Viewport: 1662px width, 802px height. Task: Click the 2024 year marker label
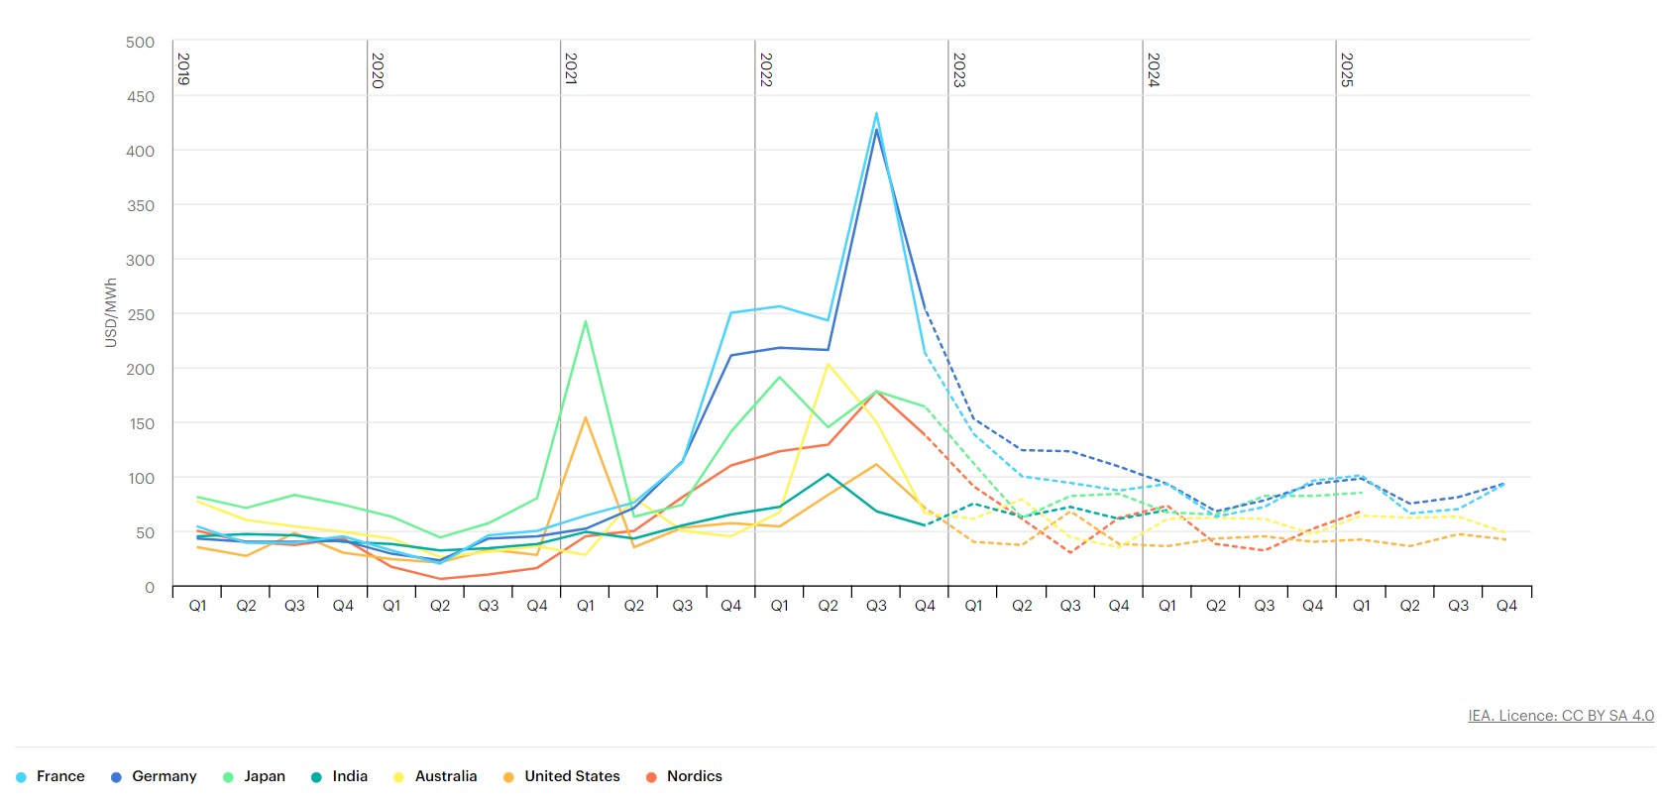1154,69
